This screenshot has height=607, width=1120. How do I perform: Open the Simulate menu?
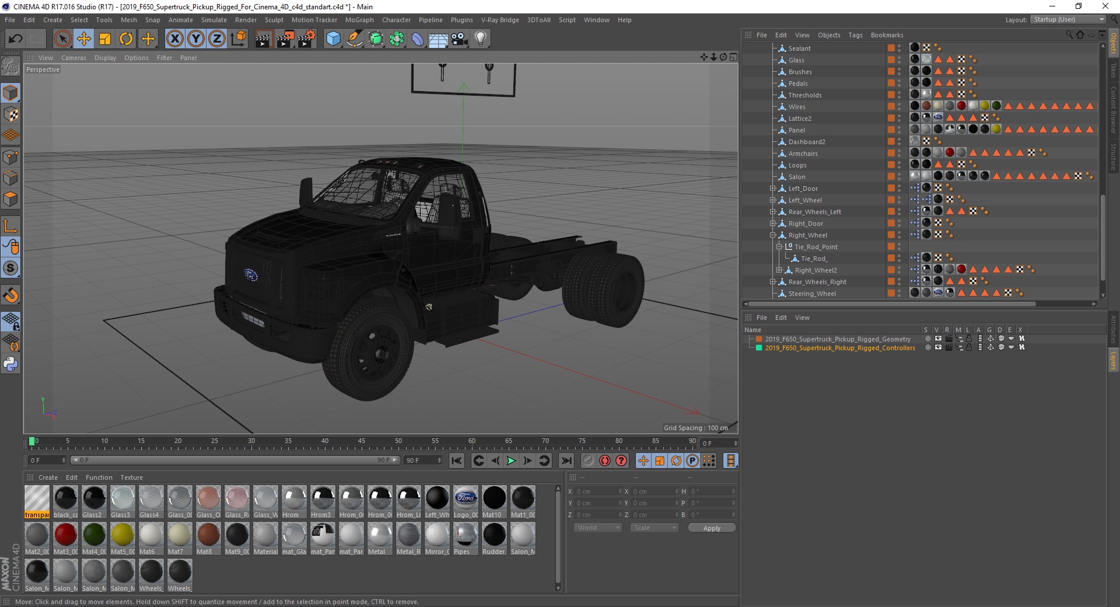point(213,20)
